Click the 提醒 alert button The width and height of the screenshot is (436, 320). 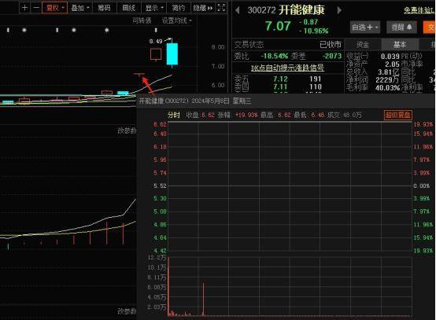[402, 28]
